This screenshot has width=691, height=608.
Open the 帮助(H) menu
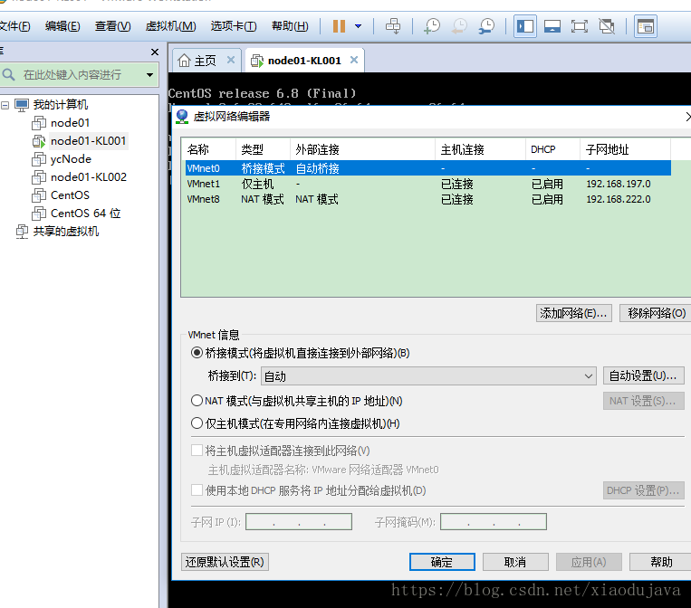tap(290, 26)
